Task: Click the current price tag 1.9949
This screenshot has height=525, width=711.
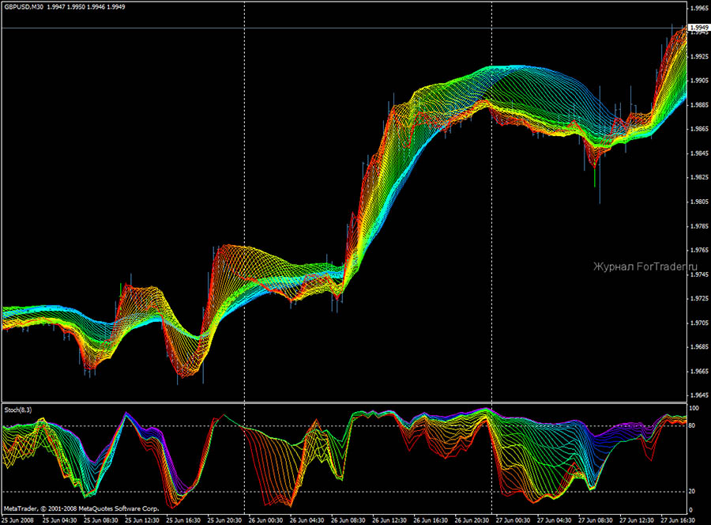Action: click(699, 28)
